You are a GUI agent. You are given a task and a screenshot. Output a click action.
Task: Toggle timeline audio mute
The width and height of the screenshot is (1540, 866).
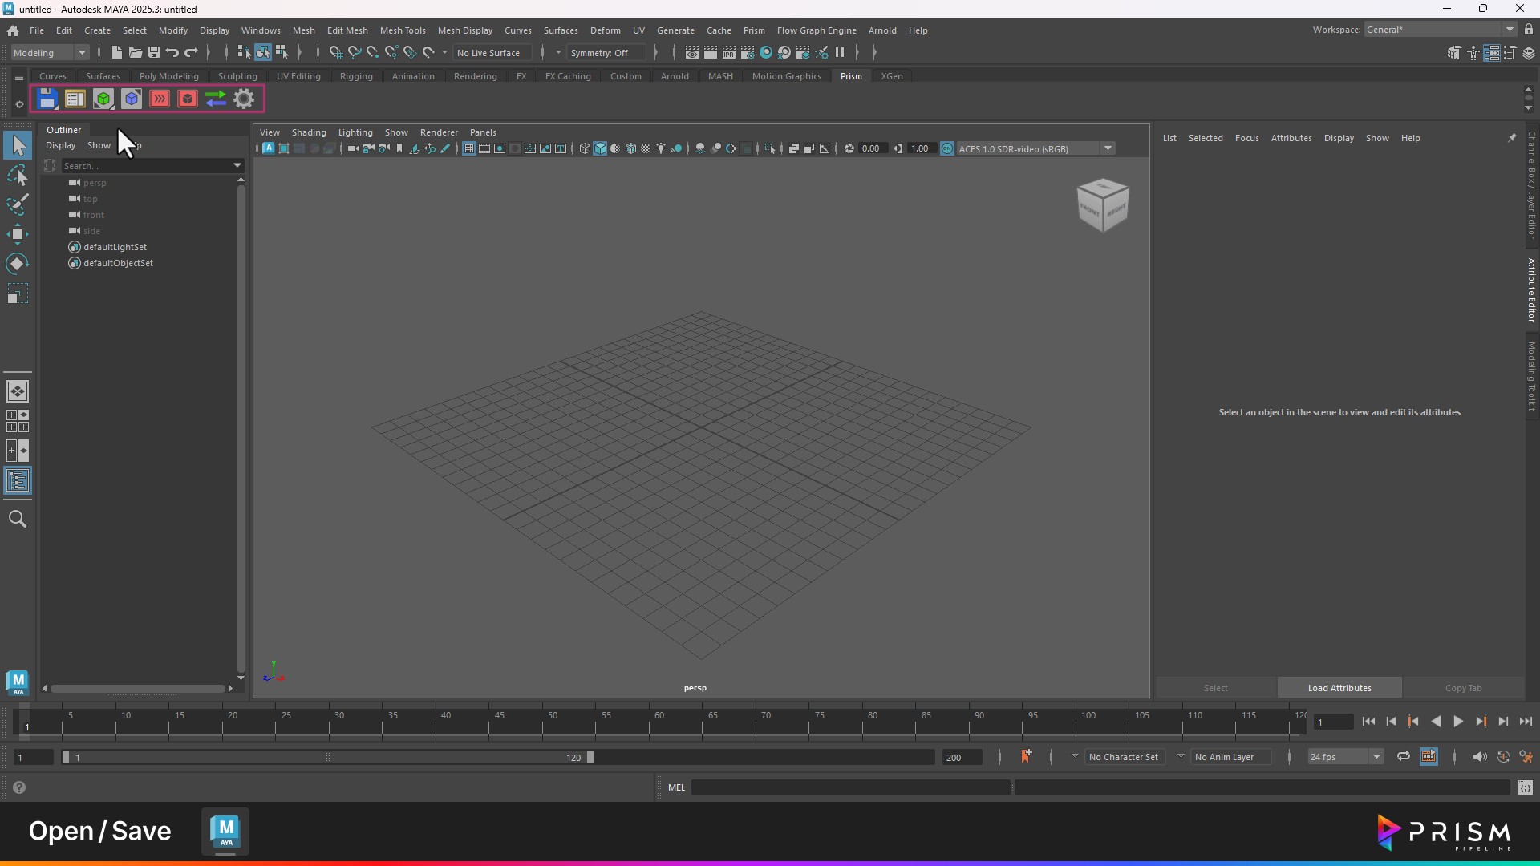click(x=1480, y=757)
